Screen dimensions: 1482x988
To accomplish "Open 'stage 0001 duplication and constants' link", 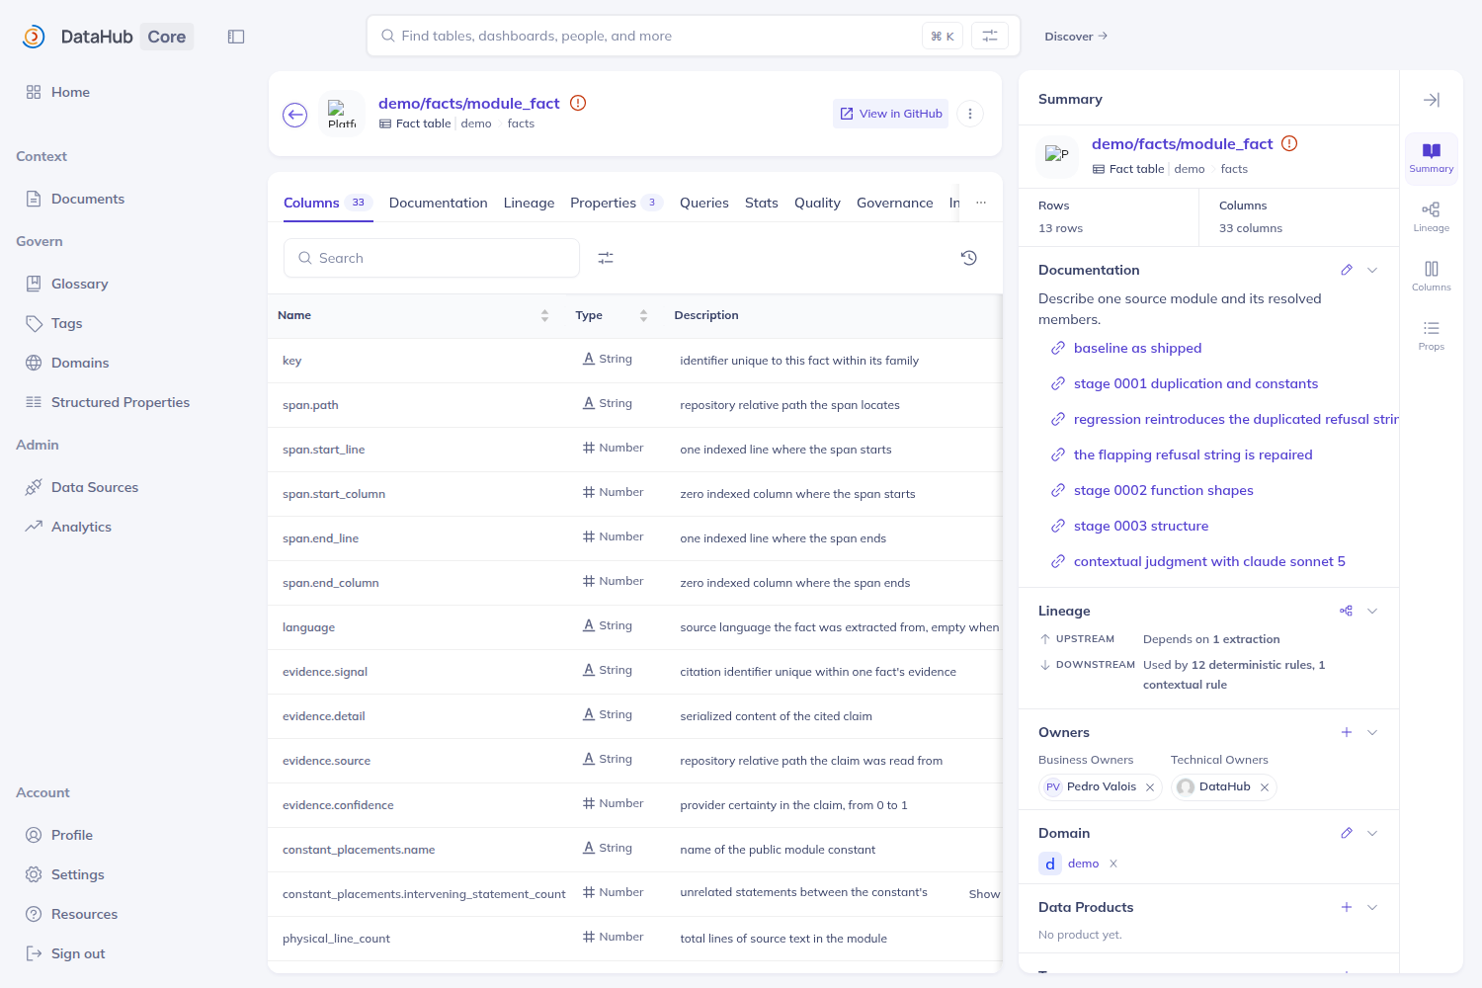I will [1196, 383].
